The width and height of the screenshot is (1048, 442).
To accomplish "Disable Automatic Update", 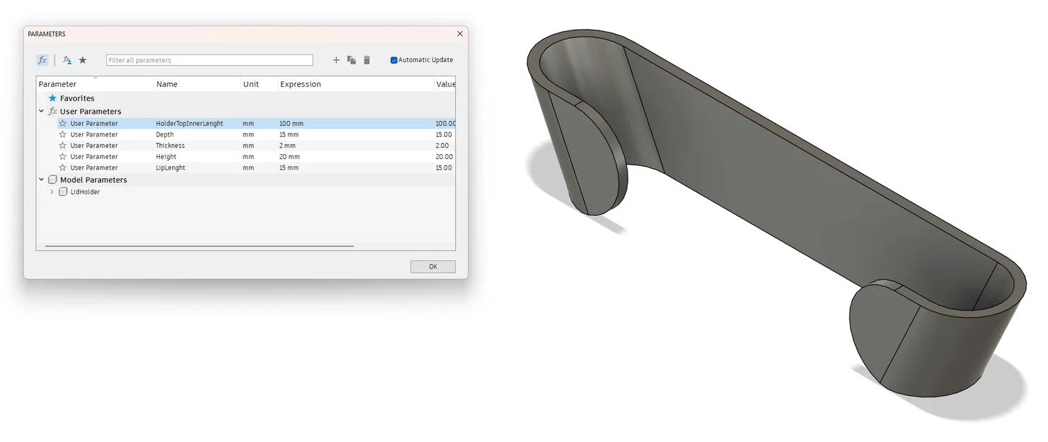I will click(394, 59).
